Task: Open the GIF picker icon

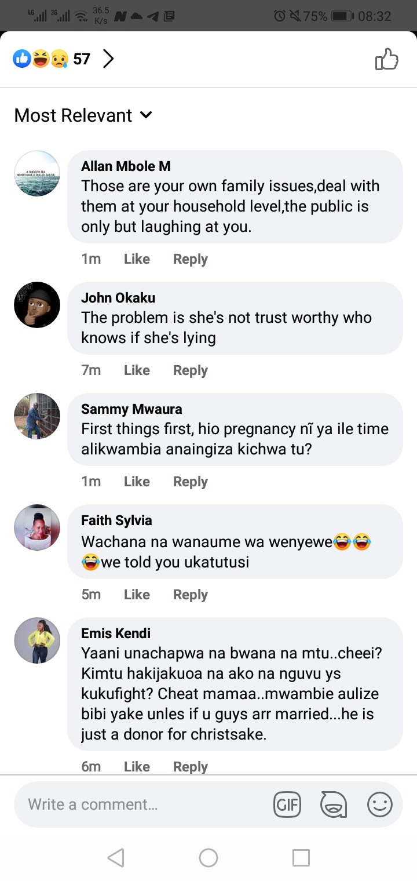Action: click(287, 804)
